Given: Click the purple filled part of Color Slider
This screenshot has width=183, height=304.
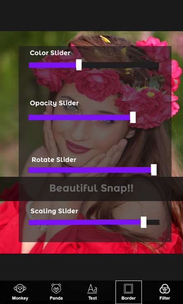Looking at the screenshot, I should tap(52, 65).
